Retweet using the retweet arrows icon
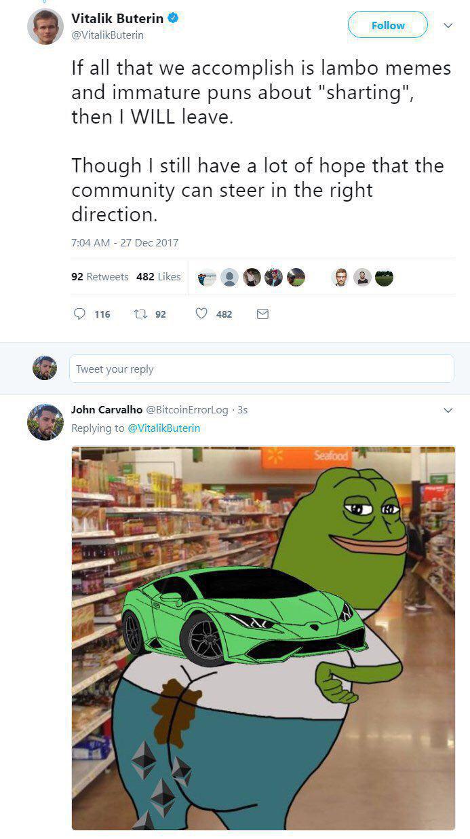The height and width of the screenshot is (839, 470). click(141, 314)
